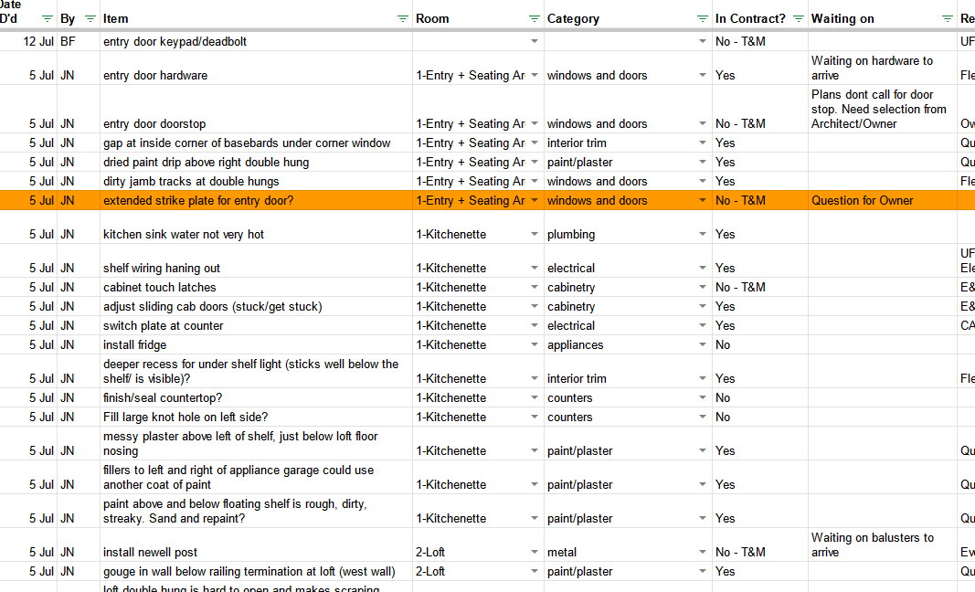Select cell 'gouge in wall below railing termination'
Viewport: 975px width, 592px height.
tap(256, 571)
